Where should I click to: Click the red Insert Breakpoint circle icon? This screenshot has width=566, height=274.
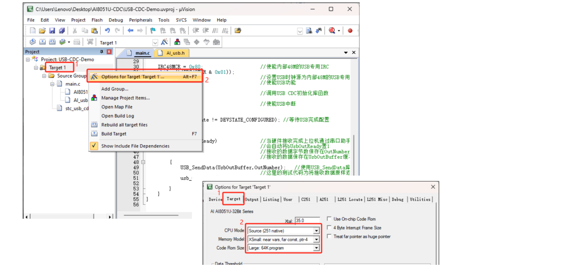click(x=350, y=30)
